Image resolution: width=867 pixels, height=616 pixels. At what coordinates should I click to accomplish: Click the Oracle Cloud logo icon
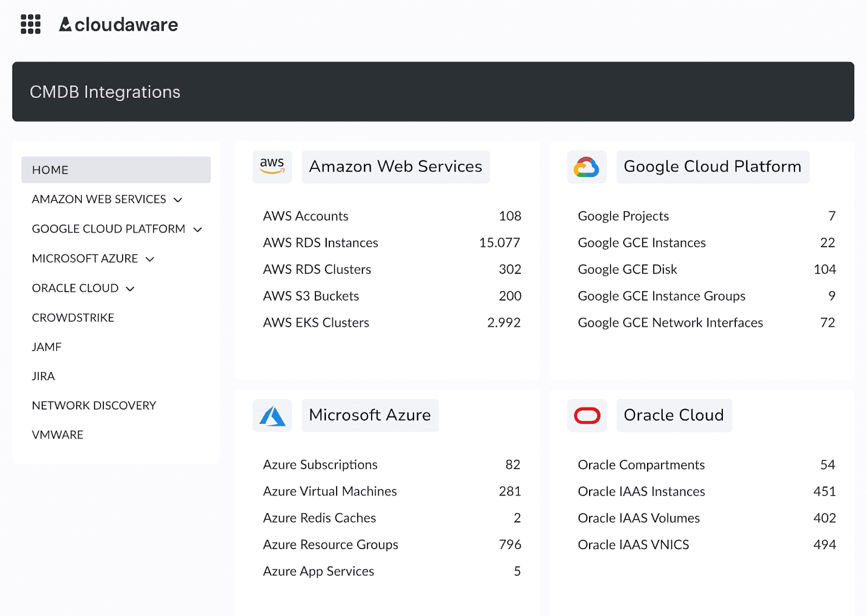tap(587, 415)
